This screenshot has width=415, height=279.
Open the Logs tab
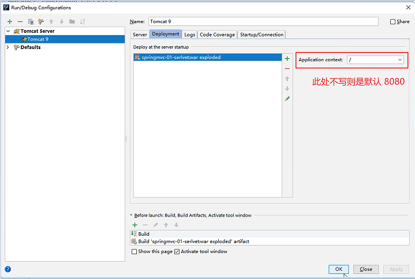189,35
